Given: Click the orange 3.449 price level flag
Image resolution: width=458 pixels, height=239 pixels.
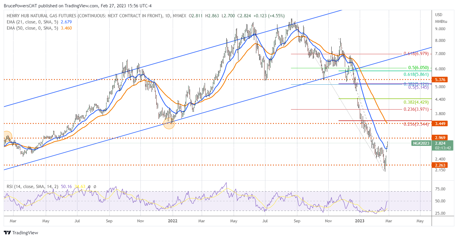Looking at the screenshot, I should [x=440, y=124].
